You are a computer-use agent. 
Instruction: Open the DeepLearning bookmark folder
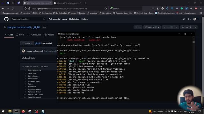tap(45, 13)
